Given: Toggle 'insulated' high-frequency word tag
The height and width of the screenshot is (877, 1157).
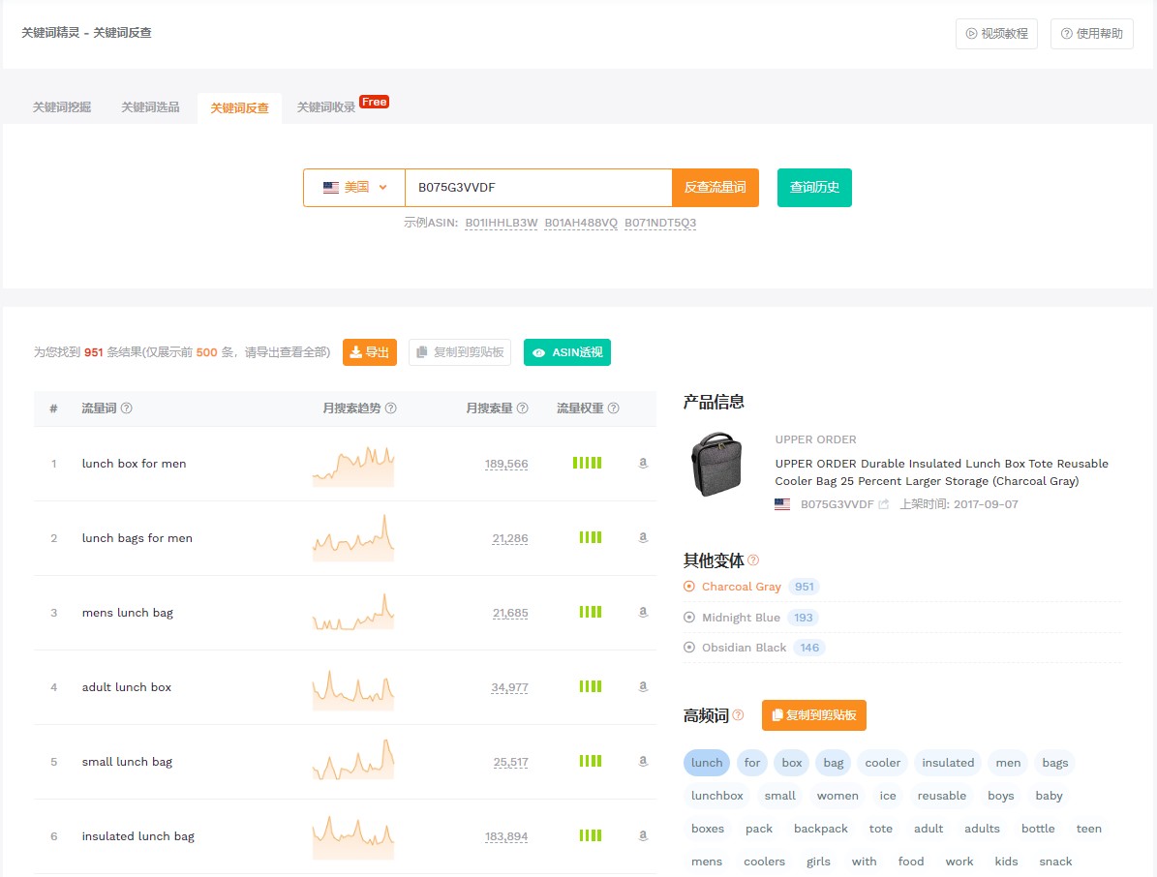Looking at the screenshot, I should 948,763.
